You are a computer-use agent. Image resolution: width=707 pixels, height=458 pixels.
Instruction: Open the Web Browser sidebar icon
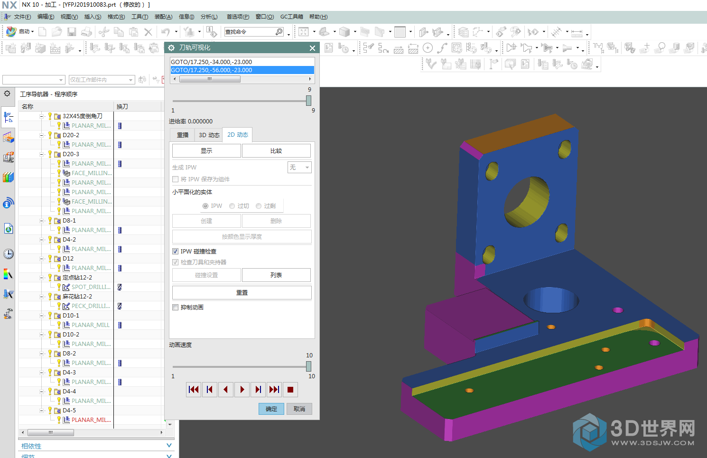[x=8, y=229]
